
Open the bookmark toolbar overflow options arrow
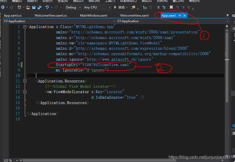(193, 9)
